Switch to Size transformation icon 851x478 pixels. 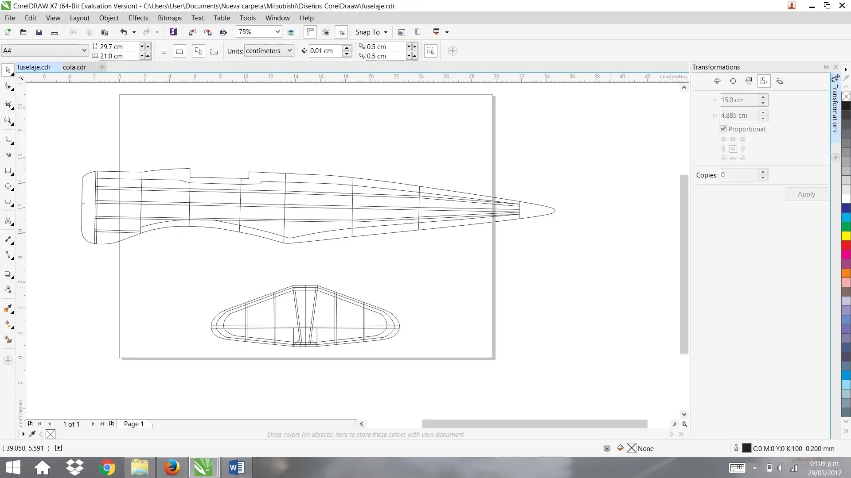[764, 81]
